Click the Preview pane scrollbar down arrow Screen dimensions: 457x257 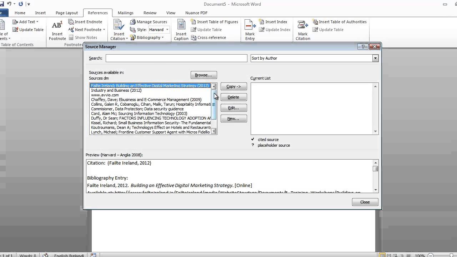tap(375, 190)
